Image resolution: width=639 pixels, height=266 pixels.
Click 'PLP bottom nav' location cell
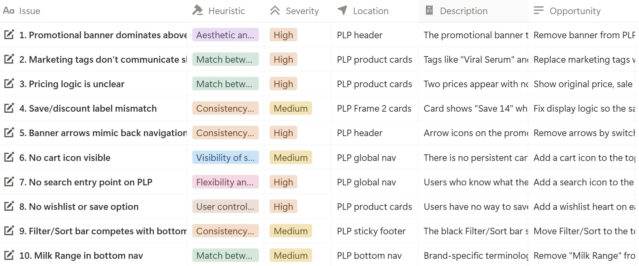[375, 255]
